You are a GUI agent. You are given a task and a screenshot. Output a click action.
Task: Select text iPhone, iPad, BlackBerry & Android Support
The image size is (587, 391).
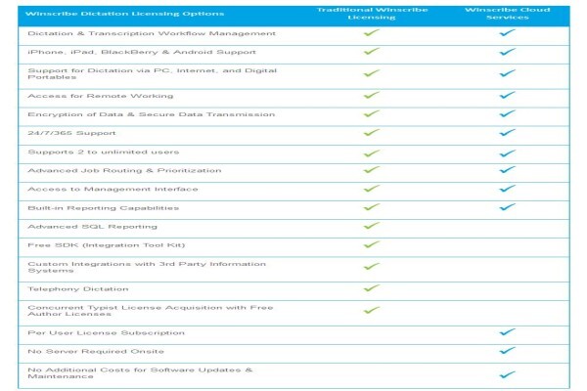142,52
